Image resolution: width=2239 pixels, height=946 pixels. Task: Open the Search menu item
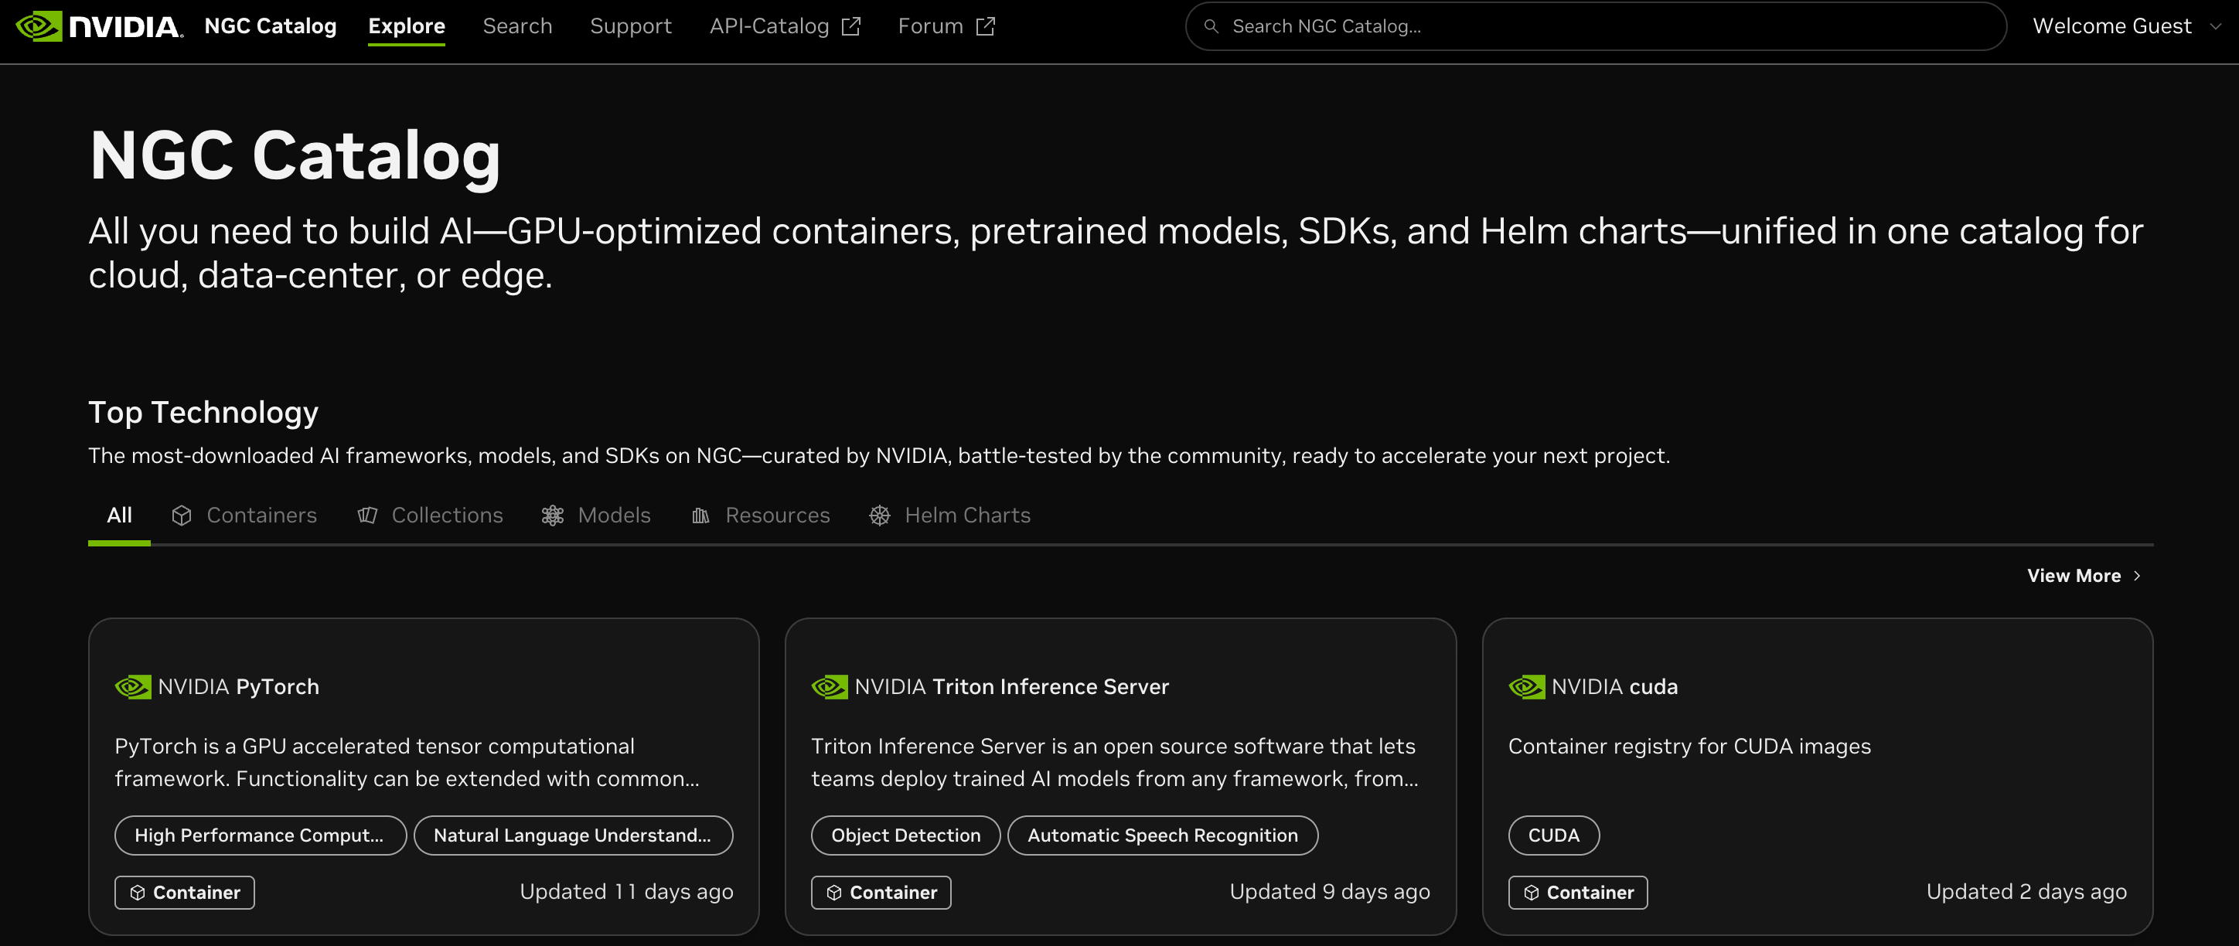(517, 26)
